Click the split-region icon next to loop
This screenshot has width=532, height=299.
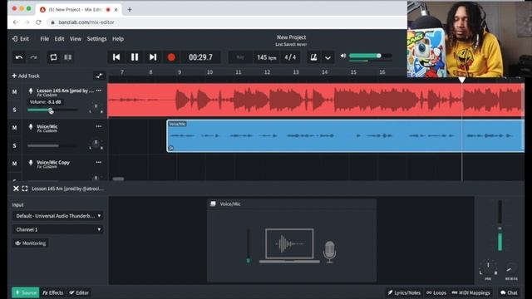point(68,57)
